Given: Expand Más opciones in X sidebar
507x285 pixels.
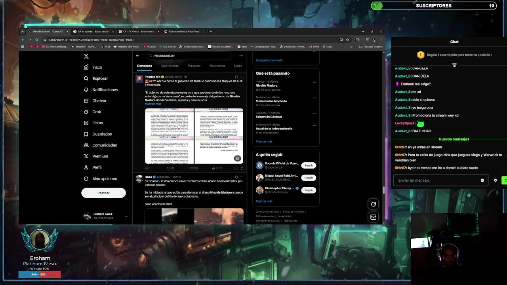Looking at the screenshot, I should point(100,179).
